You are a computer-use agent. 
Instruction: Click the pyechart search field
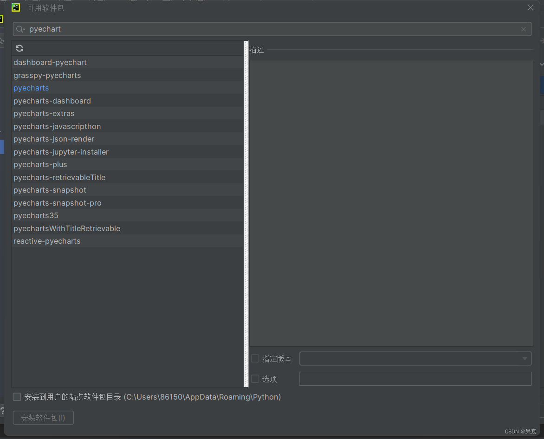click(272, 29)
